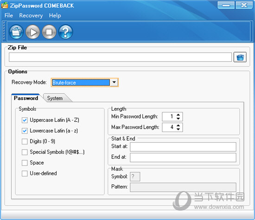This screenshot has width=255, height=220.
Task: Tick the Special Symbols checkbox
Action: 25,152
